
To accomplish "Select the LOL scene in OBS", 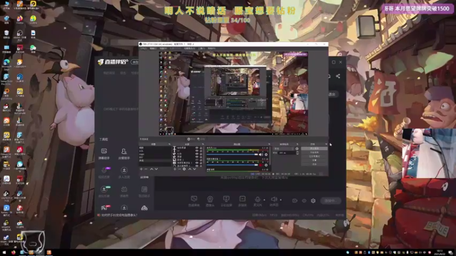I will point(154,151).
